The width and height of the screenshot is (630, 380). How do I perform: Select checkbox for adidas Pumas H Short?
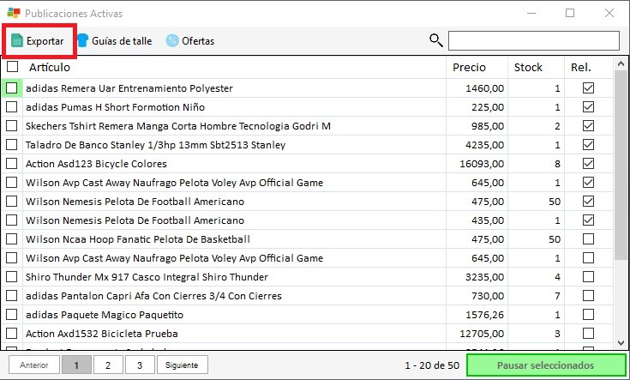[x=12, y=107]
